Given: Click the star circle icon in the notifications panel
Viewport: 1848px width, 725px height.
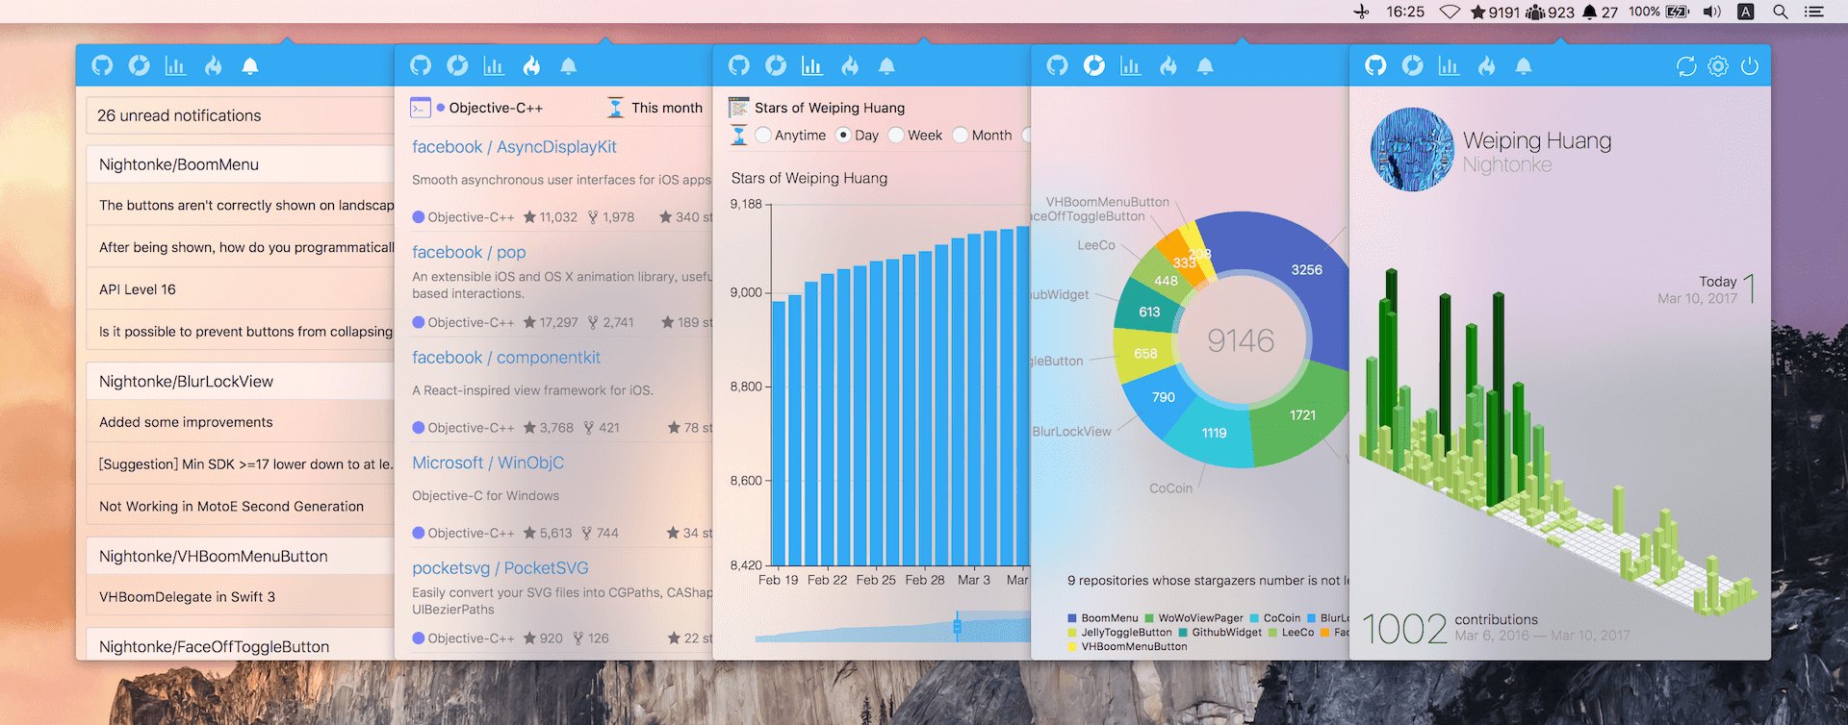Looking at the screenshot, I should (x=140, y=65).
